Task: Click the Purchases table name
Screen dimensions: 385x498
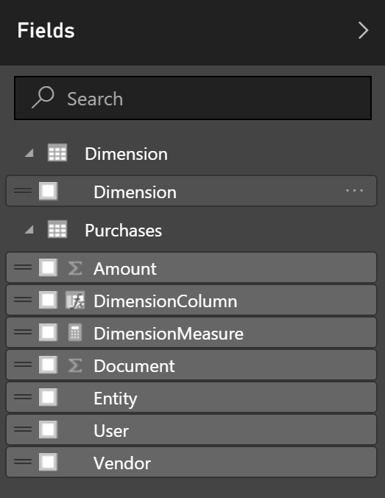Action: coord(123,231)
